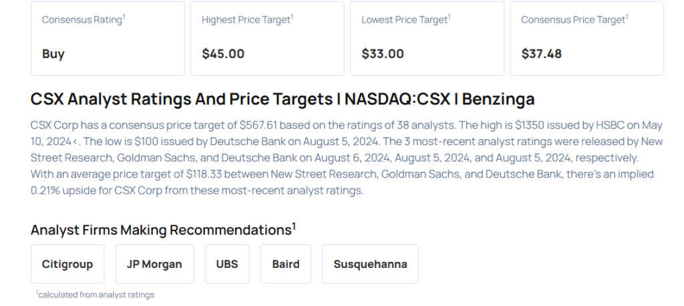The width and height of the screenshot is (684, 306).
Task: Click the "Buy" consensus rating value
Action: (53, 54)
